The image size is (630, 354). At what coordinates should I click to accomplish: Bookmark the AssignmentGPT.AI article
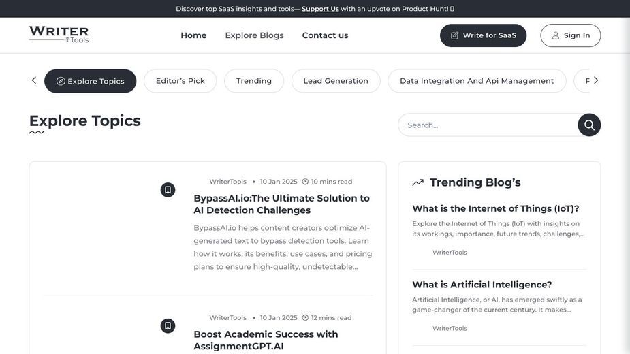(168, 325)
